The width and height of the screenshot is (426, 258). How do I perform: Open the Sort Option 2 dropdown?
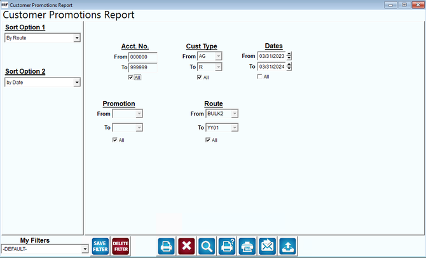click(77, 82)
